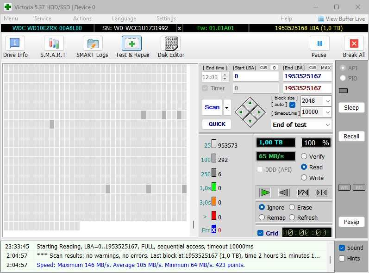369x273 pixels.
Task: Click the orange 3,0s block swatch
Action: tap(214, 201)
